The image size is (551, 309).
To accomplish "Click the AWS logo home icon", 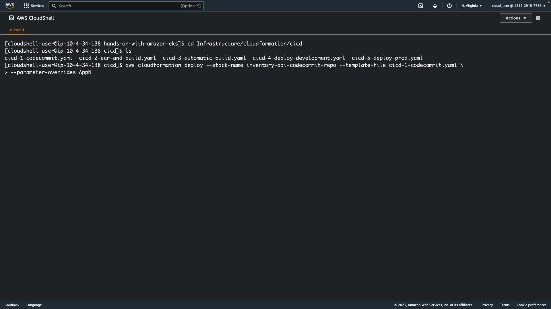I will 9,6.
